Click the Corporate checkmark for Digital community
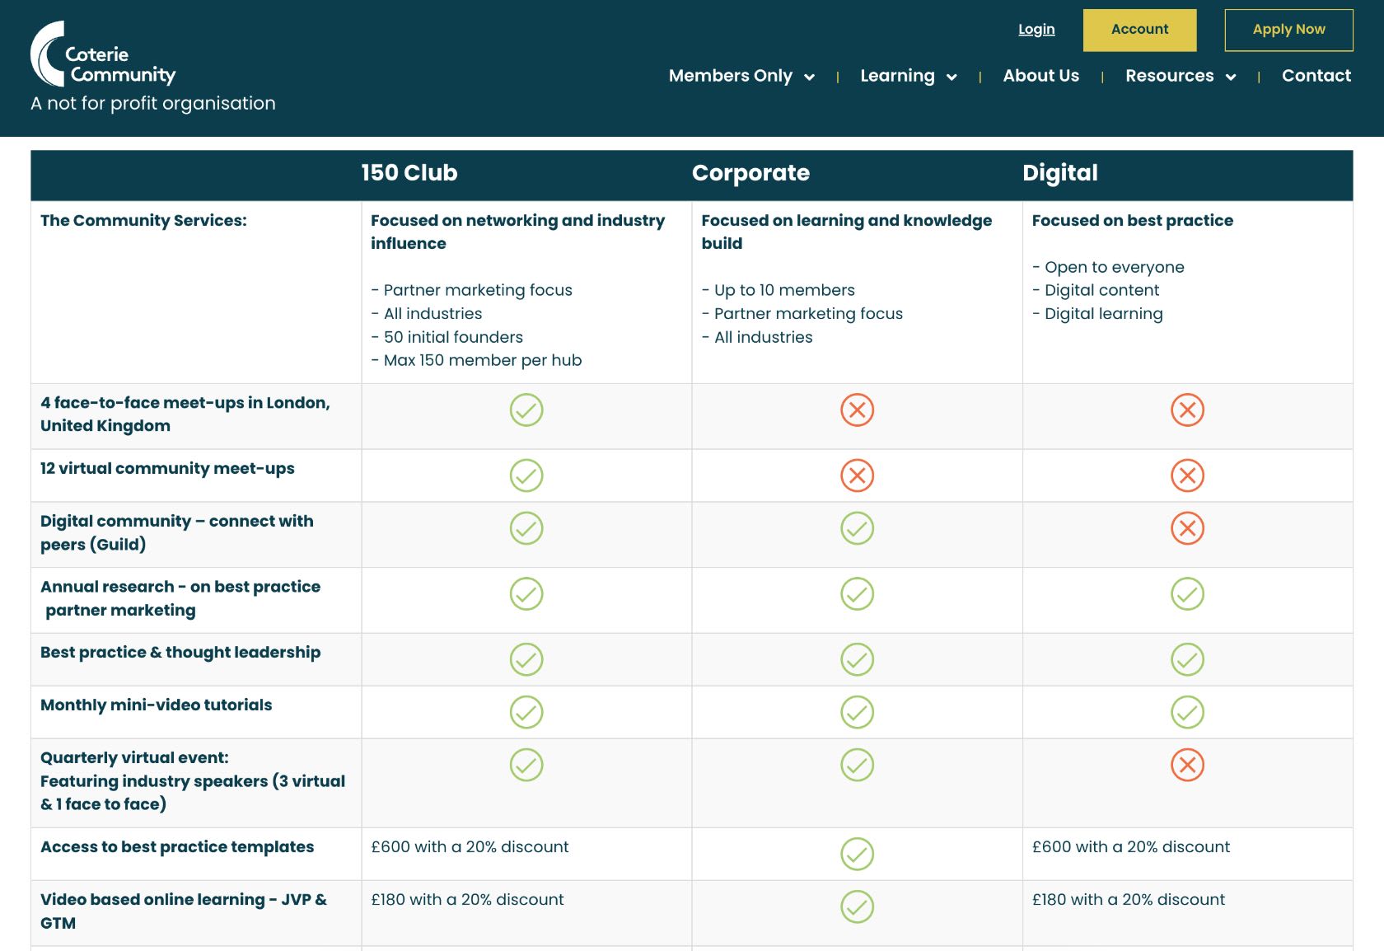Image resolution: width=1384 pixels, height=951 pixels. (857, 528)
